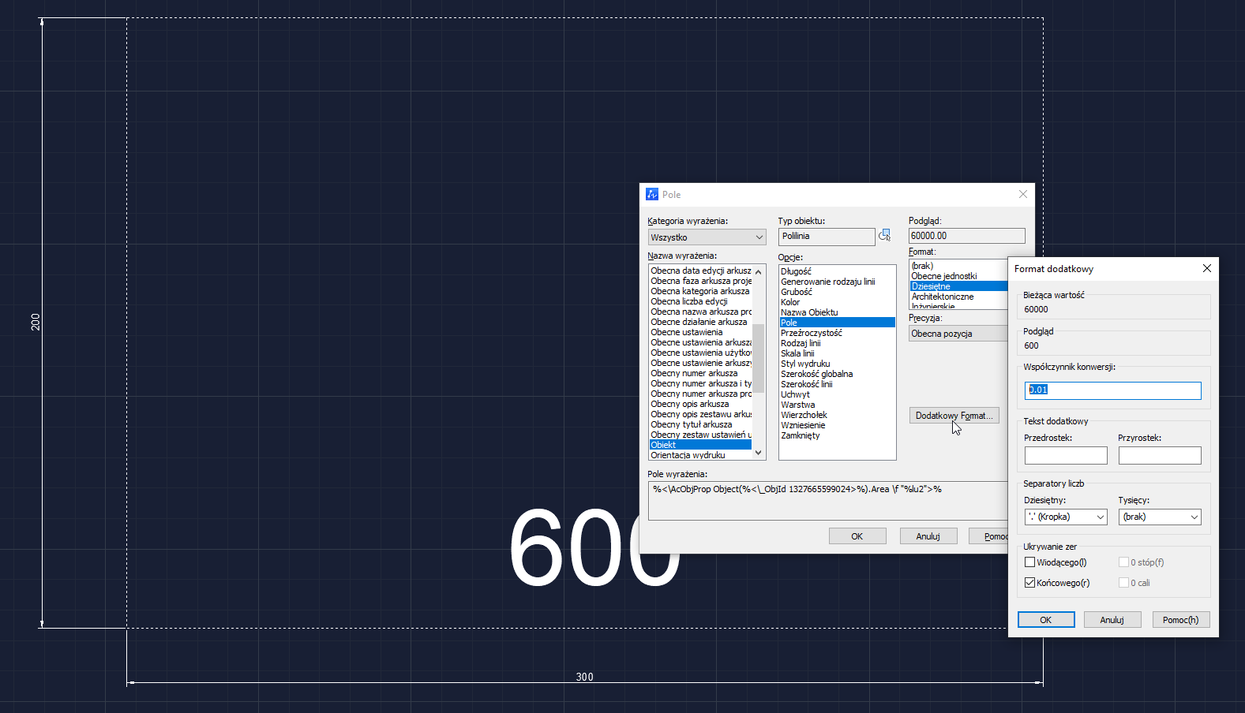Click the Pomoc(h) help button
The width and height of the screenshot is (1245, 713).
point(1180,620)
